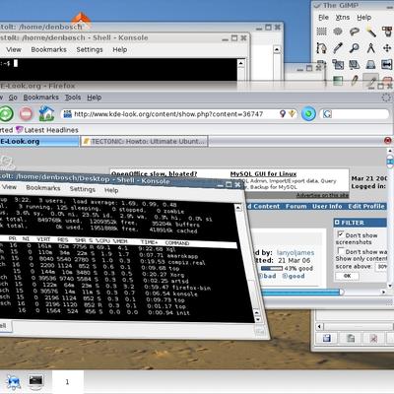Open View menu in back Konsole

[14, 49]
